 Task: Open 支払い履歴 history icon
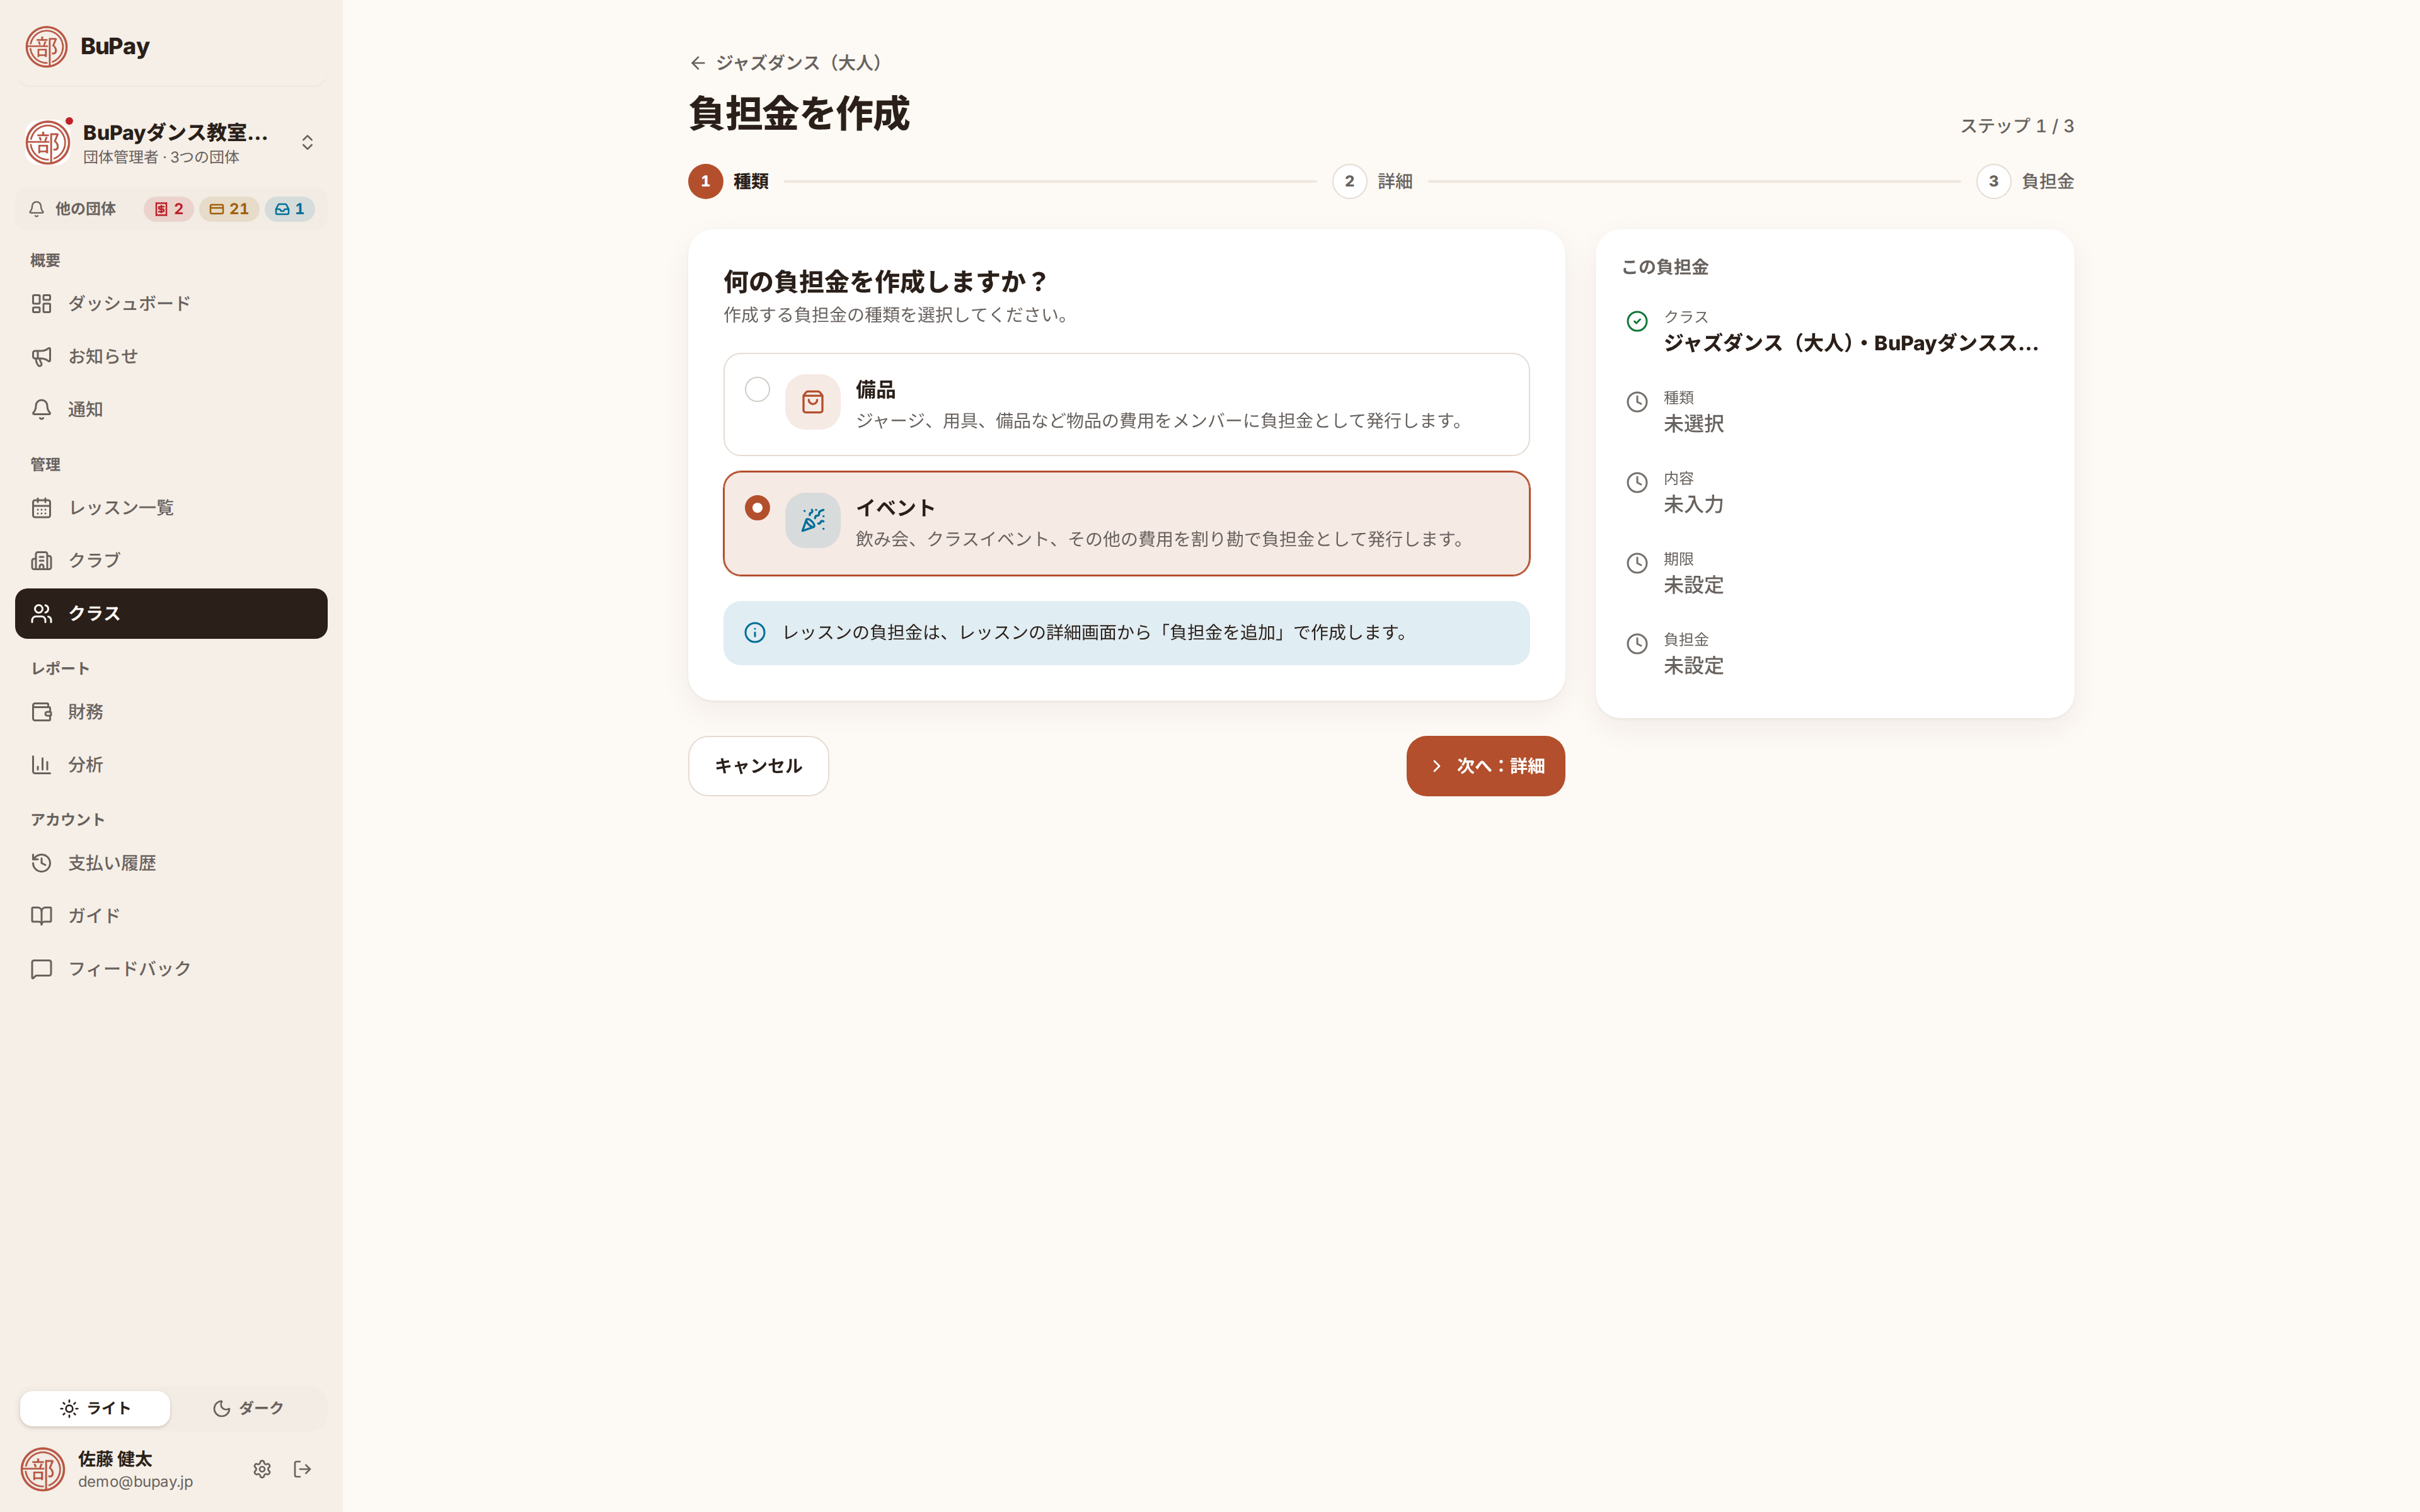(41, 863)
